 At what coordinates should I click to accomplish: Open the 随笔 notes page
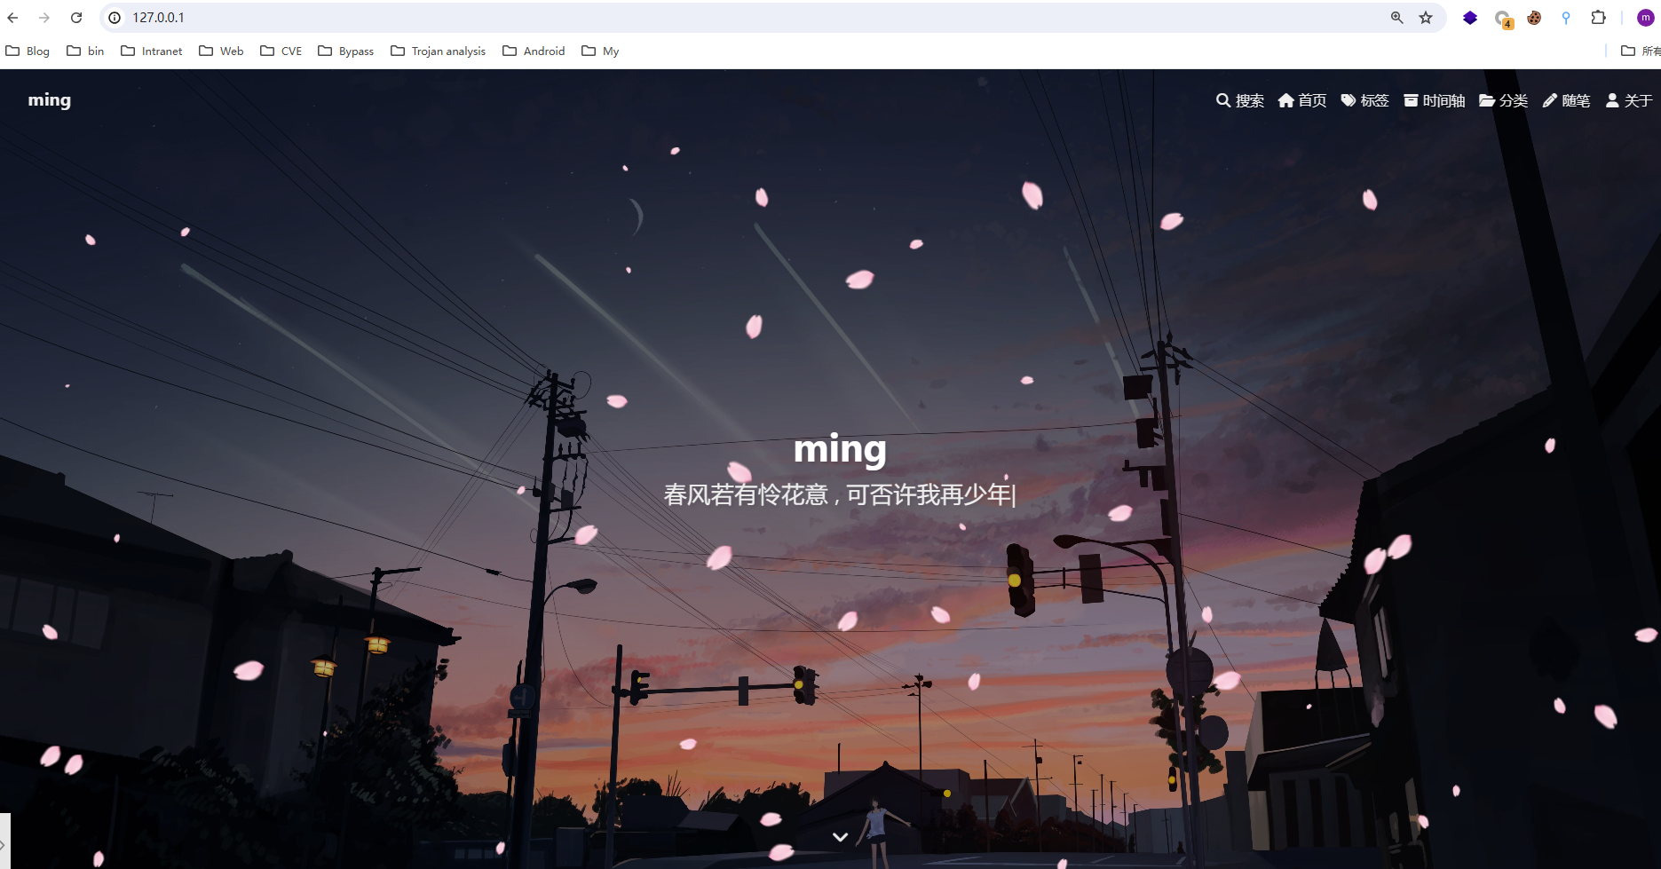(1566, 100)
